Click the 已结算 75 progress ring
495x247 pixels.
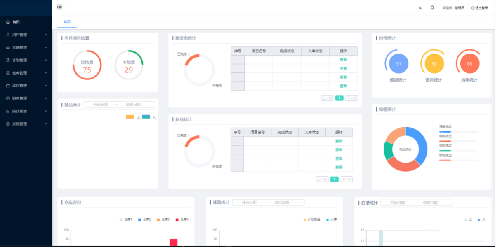coord(87,65)
